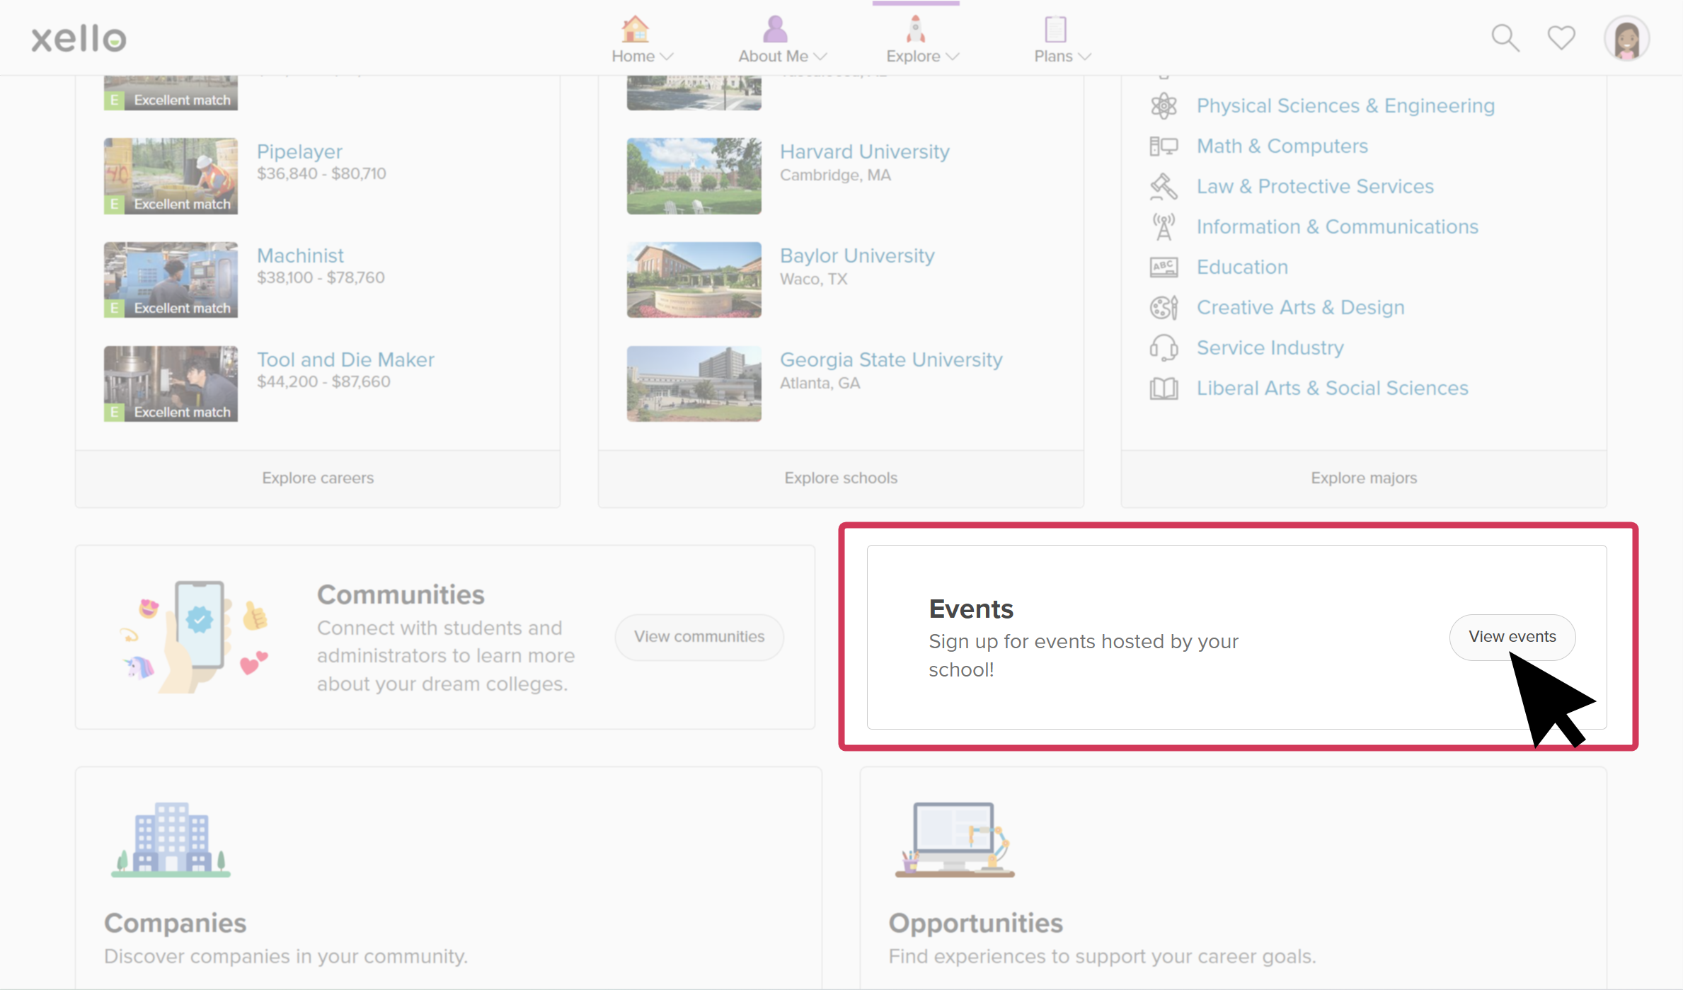Select the Liberal Arts & Social Sciences book icon
The image size is (1683, 990).
1164,388
